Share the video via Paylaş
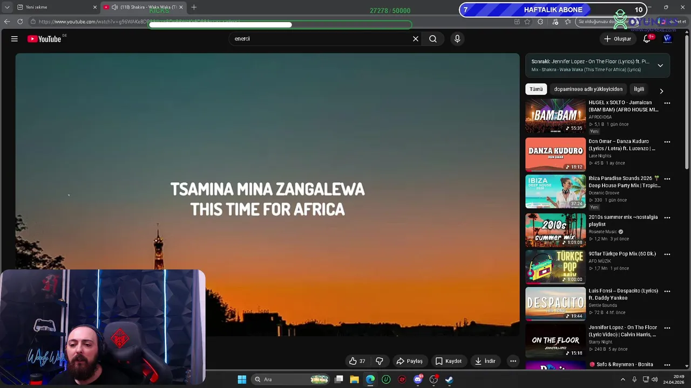 coord(409,361)
